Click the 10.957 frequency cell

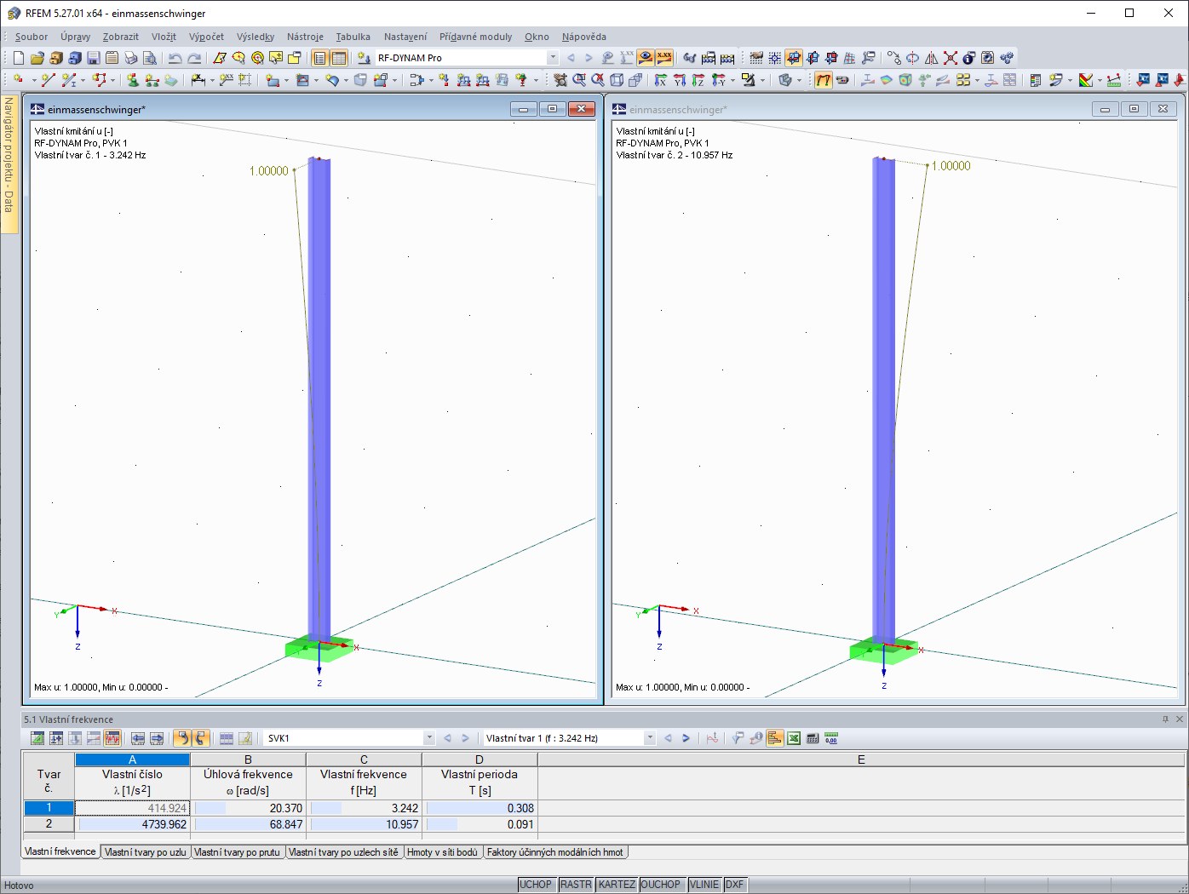364,824
